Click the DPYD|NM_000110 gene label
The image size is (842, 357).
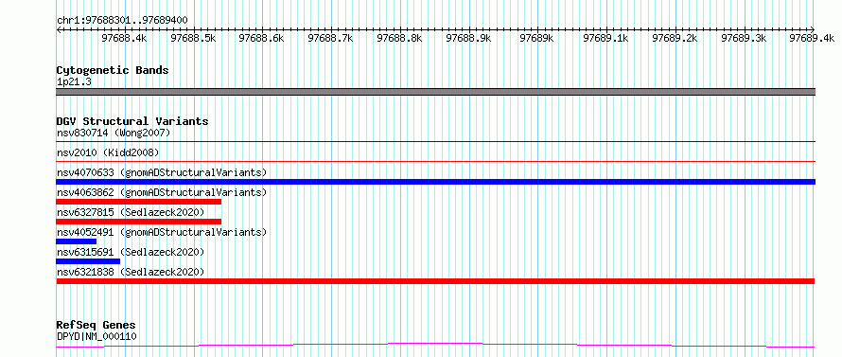(x=96, y=337)
